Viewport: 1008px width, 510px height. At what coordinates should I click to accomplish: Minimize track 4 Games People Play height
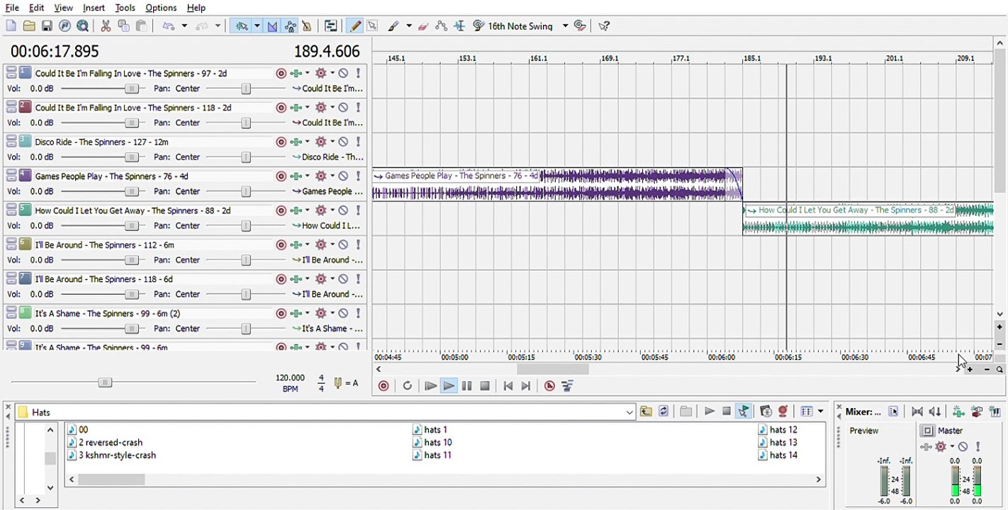tap(11, 173)
